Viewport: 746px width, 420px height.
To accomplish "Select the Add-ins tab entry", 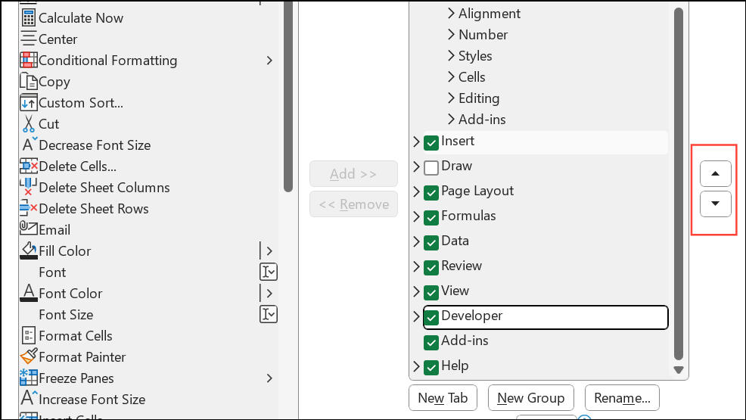I will [x=465, y=341].
